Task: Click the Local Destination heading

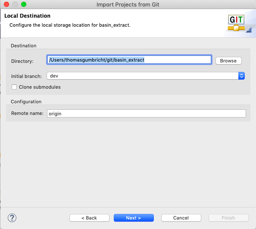Action: 27,15
